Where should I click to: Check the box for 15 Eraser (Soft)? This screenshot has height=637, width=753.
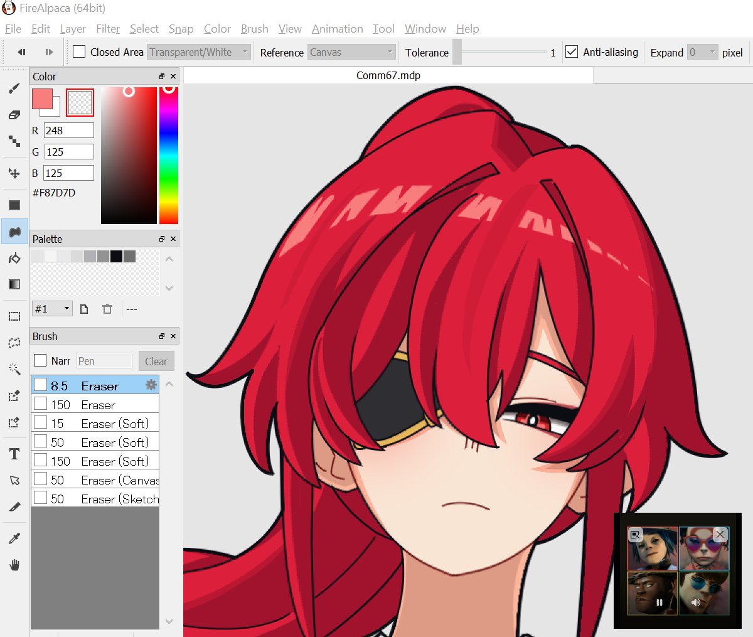click(x=41, y=422)
